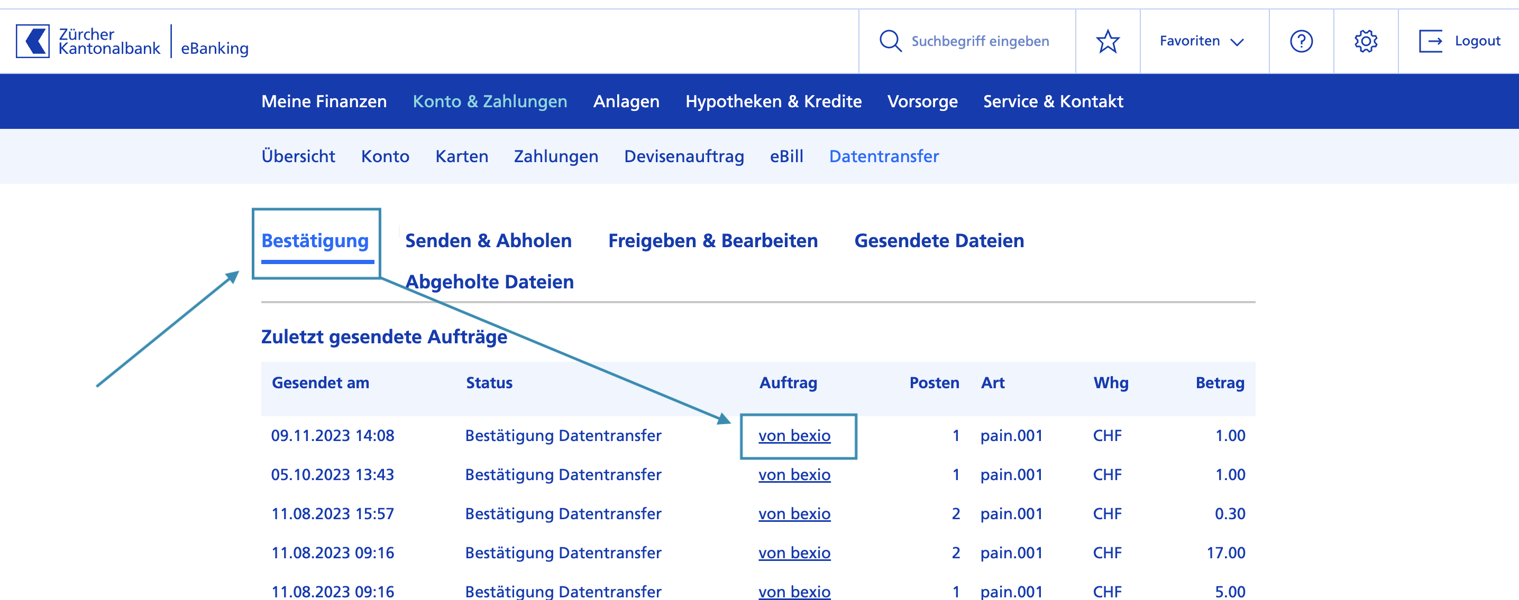Screen dimensions: 1519x600
Task: Click the search magnifier icon
Action: pos(890,41)
